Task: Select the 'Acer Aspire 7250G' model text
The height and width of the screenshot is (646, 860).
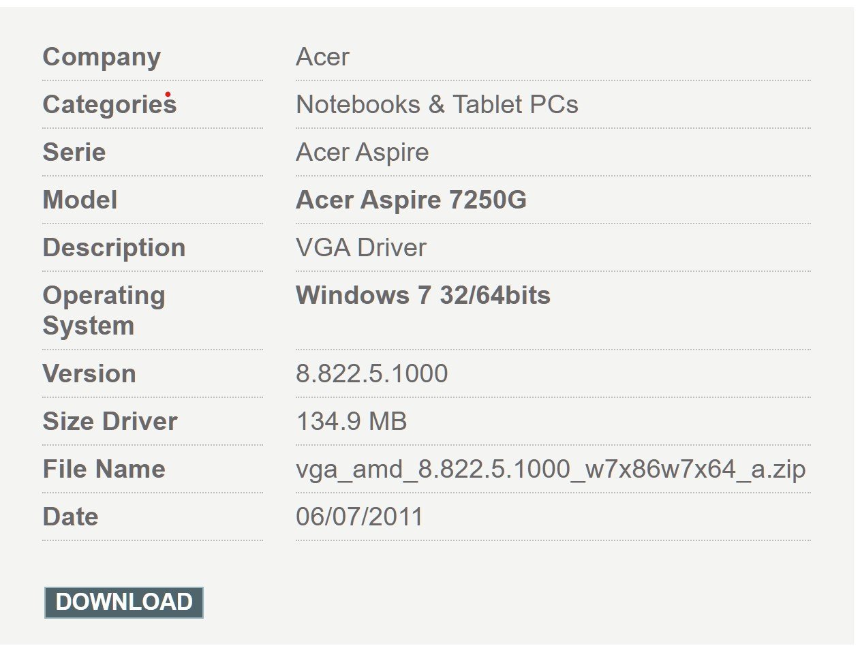Action: coord(411,200)
